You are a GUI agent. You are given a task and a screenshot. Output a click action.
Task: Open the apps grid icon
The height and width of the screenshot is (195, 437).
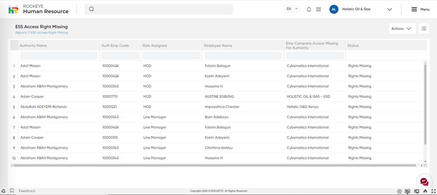319,9
